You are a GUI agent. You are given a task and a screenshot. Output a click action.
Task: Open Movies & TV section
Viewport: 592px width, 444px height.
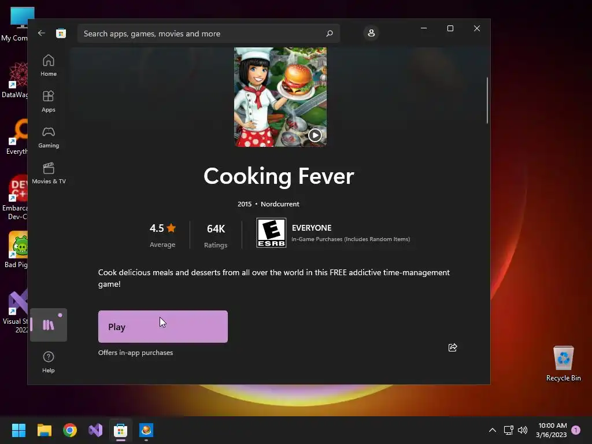coord(49,173)
